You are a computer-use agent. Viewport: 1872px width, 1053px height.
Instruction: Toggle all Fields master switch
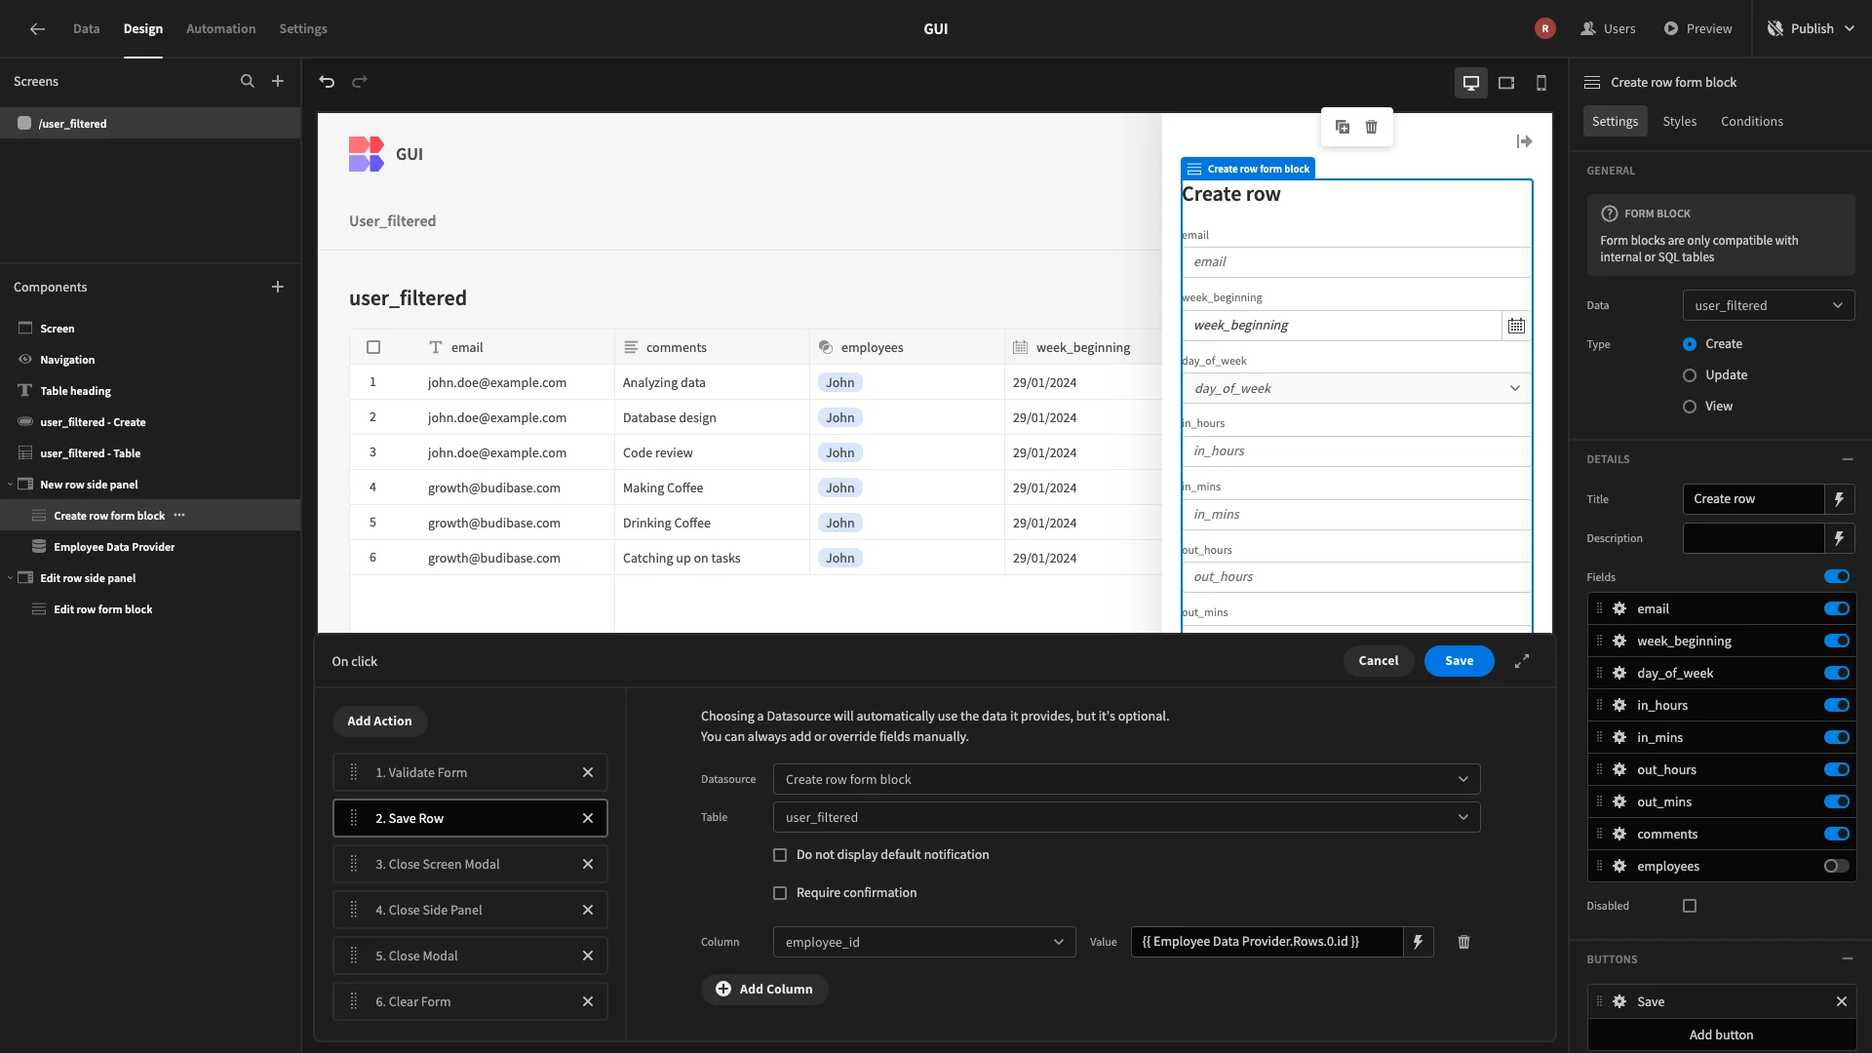[1837, 577]
